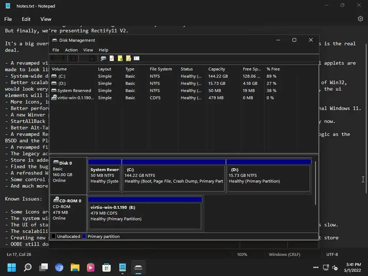Sort by the Volume column header
The width and height of the screenshot is (368, 276).
(x=73, y=69)
